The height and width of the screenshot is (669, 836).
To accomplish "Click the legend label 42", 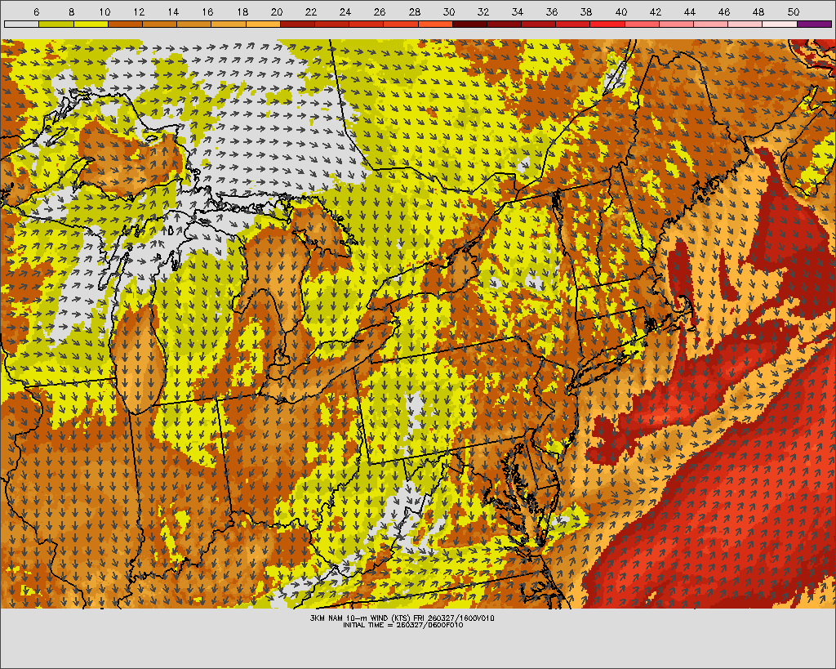I will [656, 11].
